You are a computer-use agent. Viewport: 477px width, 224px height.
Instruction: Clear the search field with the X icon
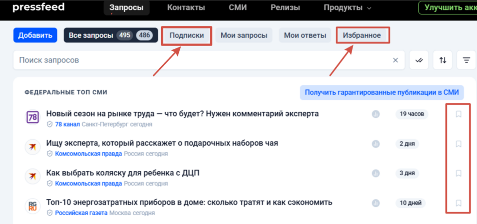click(395, 60)
